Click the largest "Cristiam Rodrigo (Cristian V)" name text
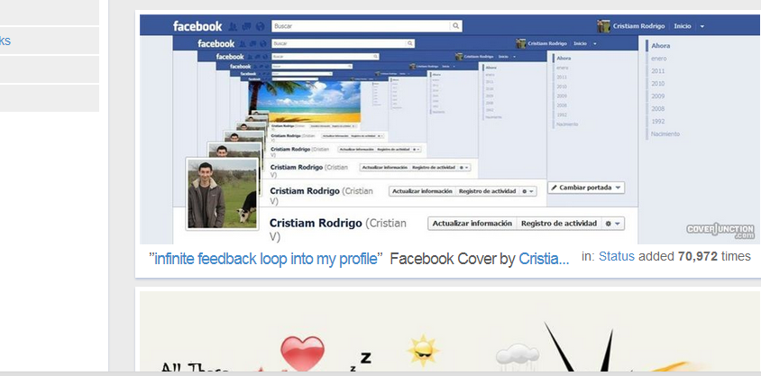The image size is (761, 376). click(338, 229)
